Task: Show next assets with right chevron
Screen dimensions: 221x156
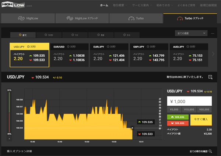Action: (213, 54)
